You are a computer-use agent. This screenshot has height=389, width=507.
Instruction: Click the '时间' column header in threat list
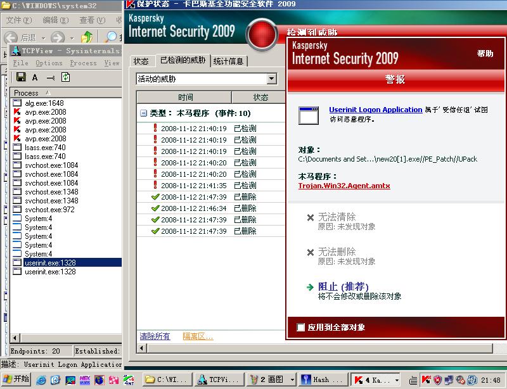[x=184, y=97]
